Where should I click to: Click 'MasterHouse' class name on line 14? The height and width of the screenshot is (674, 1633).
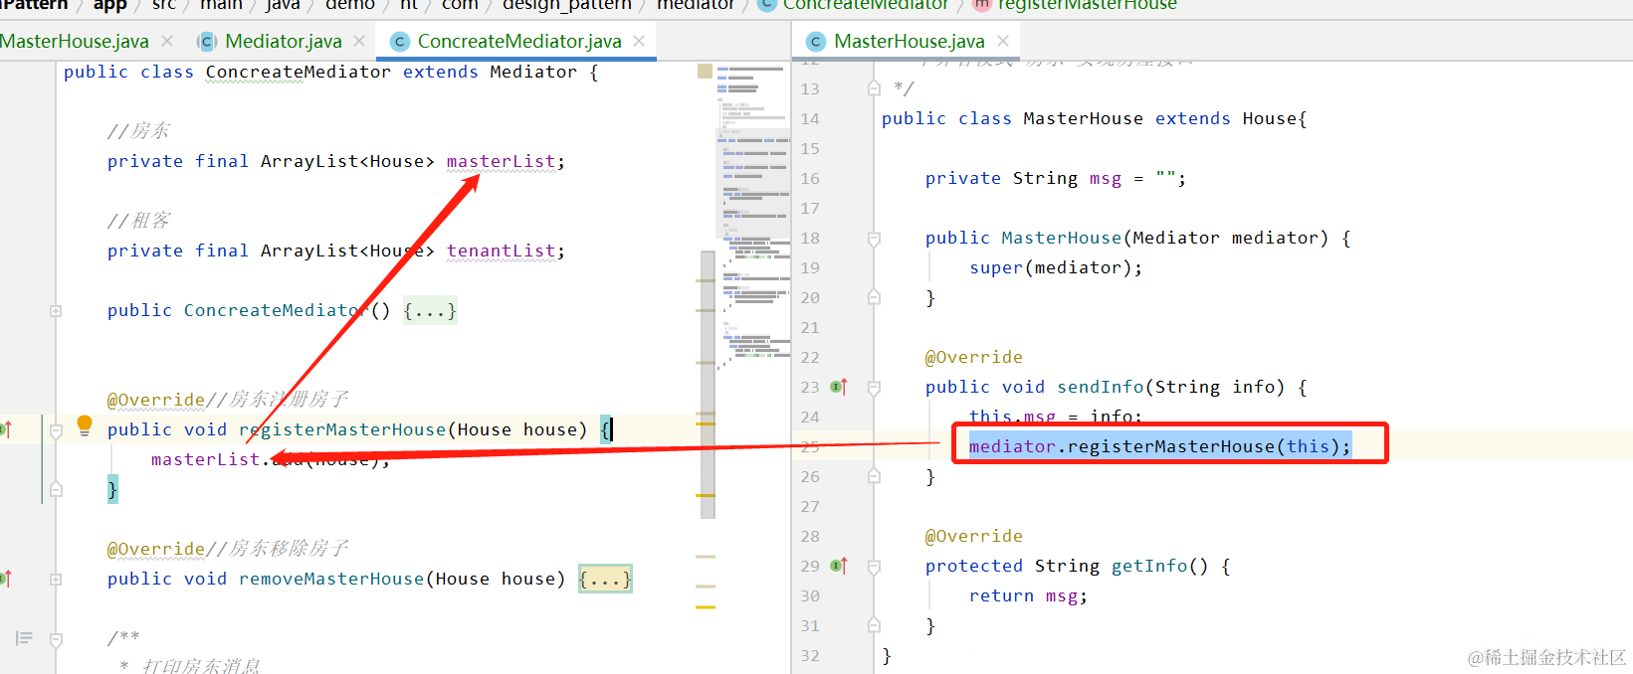point(1083,118)
